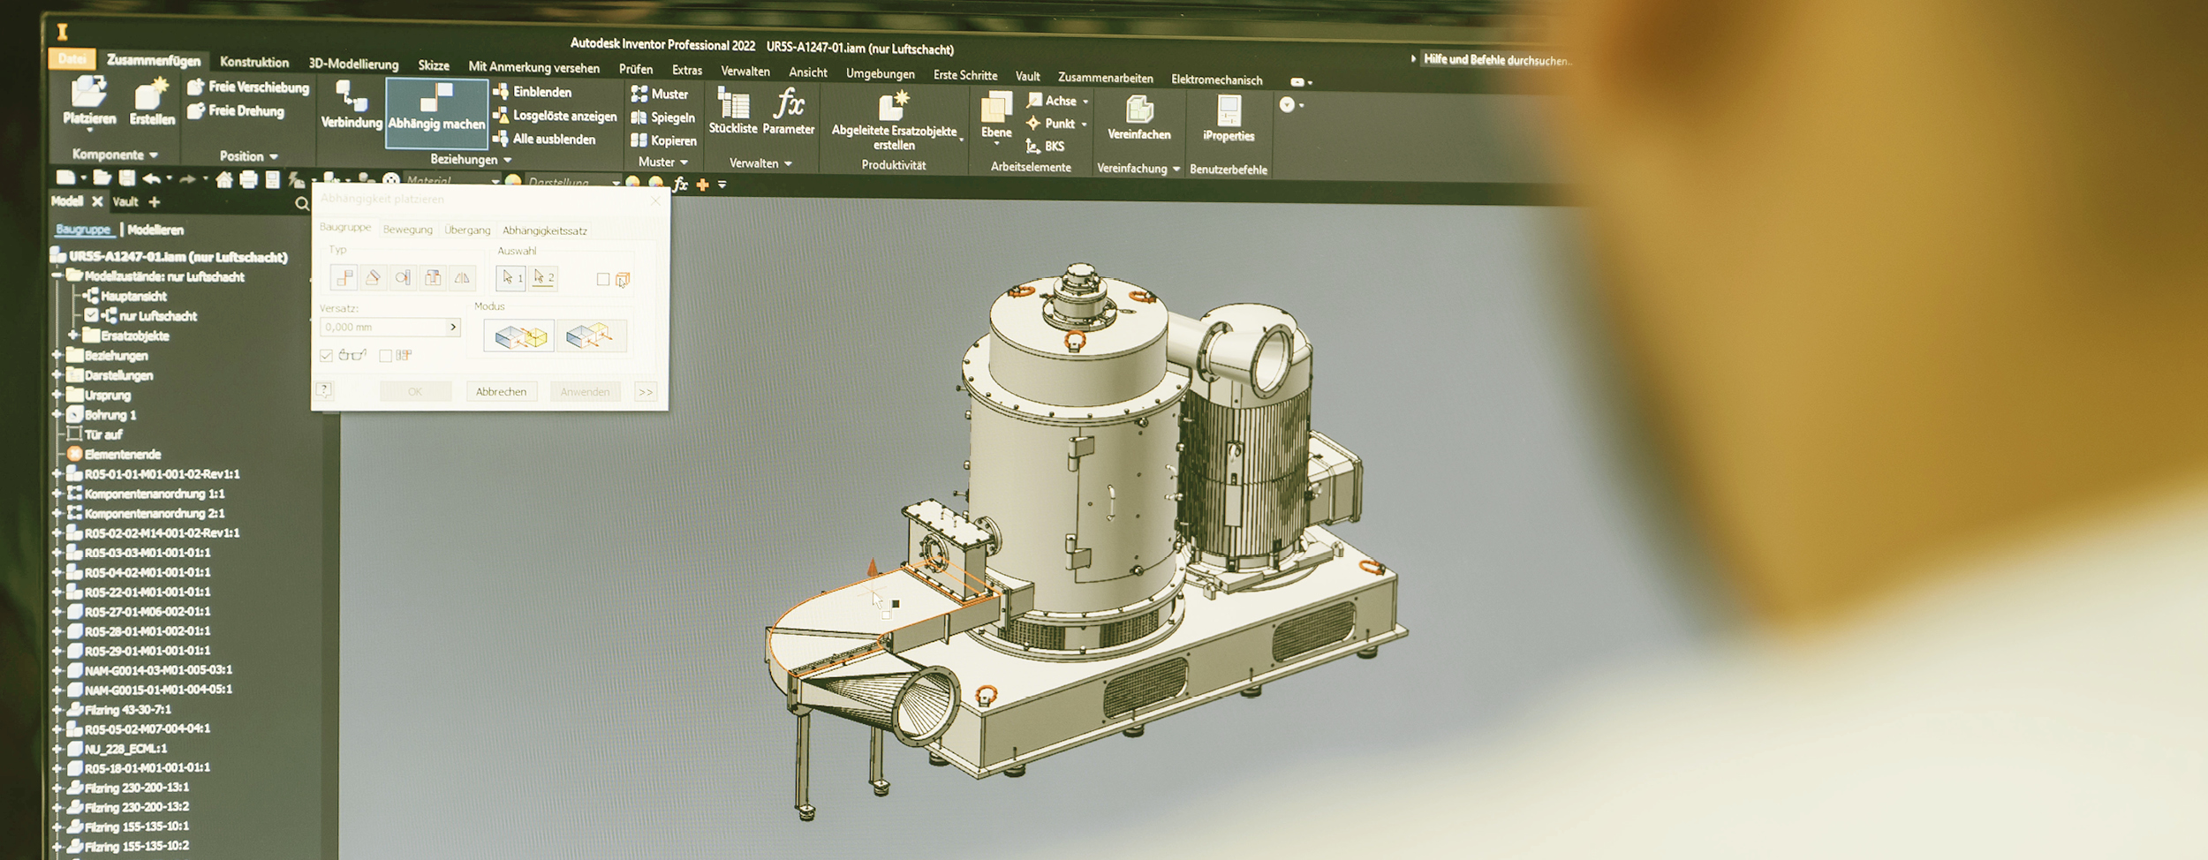
Task: Select the Spiegeln mirror tool
Action: click(x=663, y=117)
